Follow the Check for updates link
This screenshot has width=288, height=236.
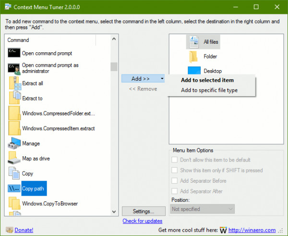coord(143,221)
